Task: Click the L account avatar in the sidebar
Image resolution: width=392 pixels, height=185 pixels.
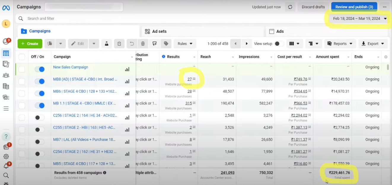Action: click(x=6, y=24)
